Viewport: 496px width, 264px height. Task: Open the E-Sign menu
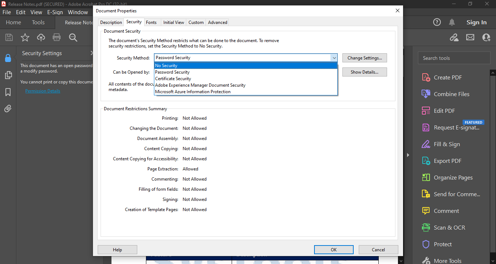click(x=55, y=12)
